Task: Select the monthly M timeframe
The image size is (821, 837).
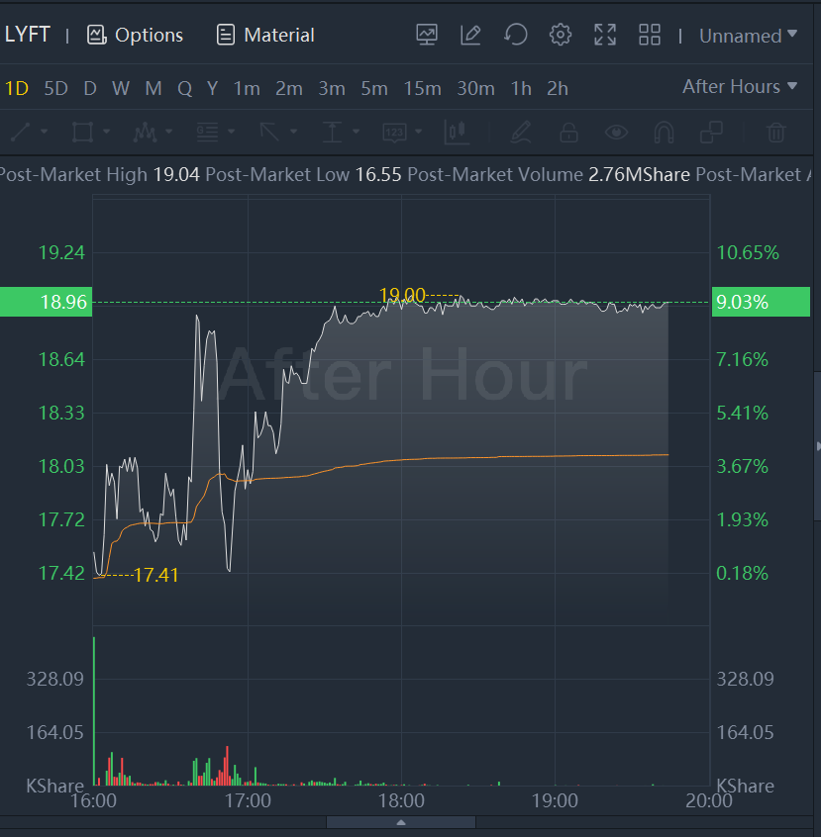Action: coord(154,89)
